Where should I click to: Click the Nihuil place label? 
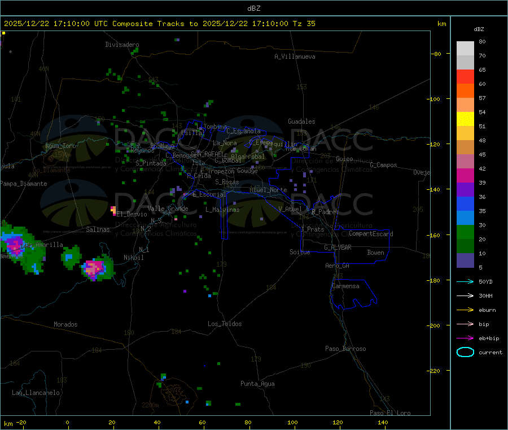point(134,258)
